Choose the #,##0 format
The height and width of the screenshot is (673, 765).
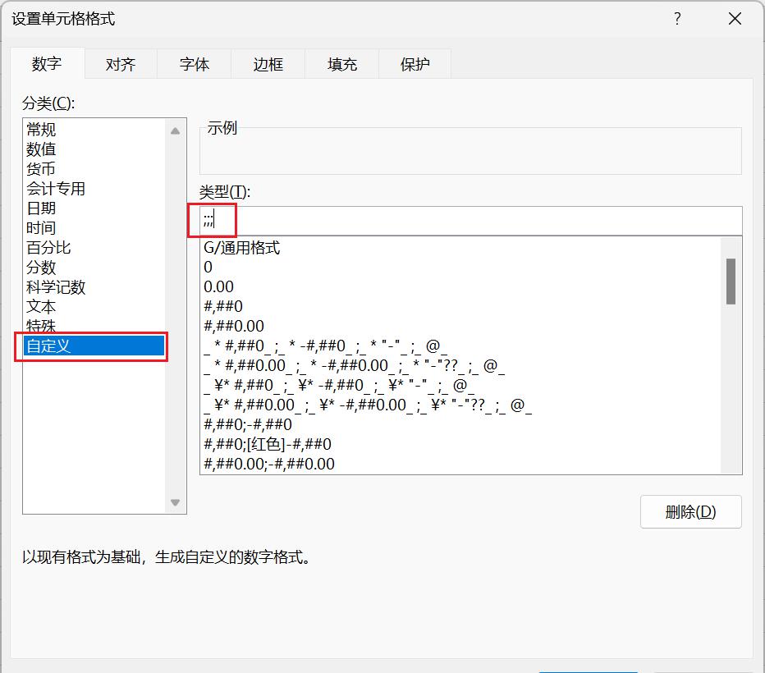(x=461, y=306)
